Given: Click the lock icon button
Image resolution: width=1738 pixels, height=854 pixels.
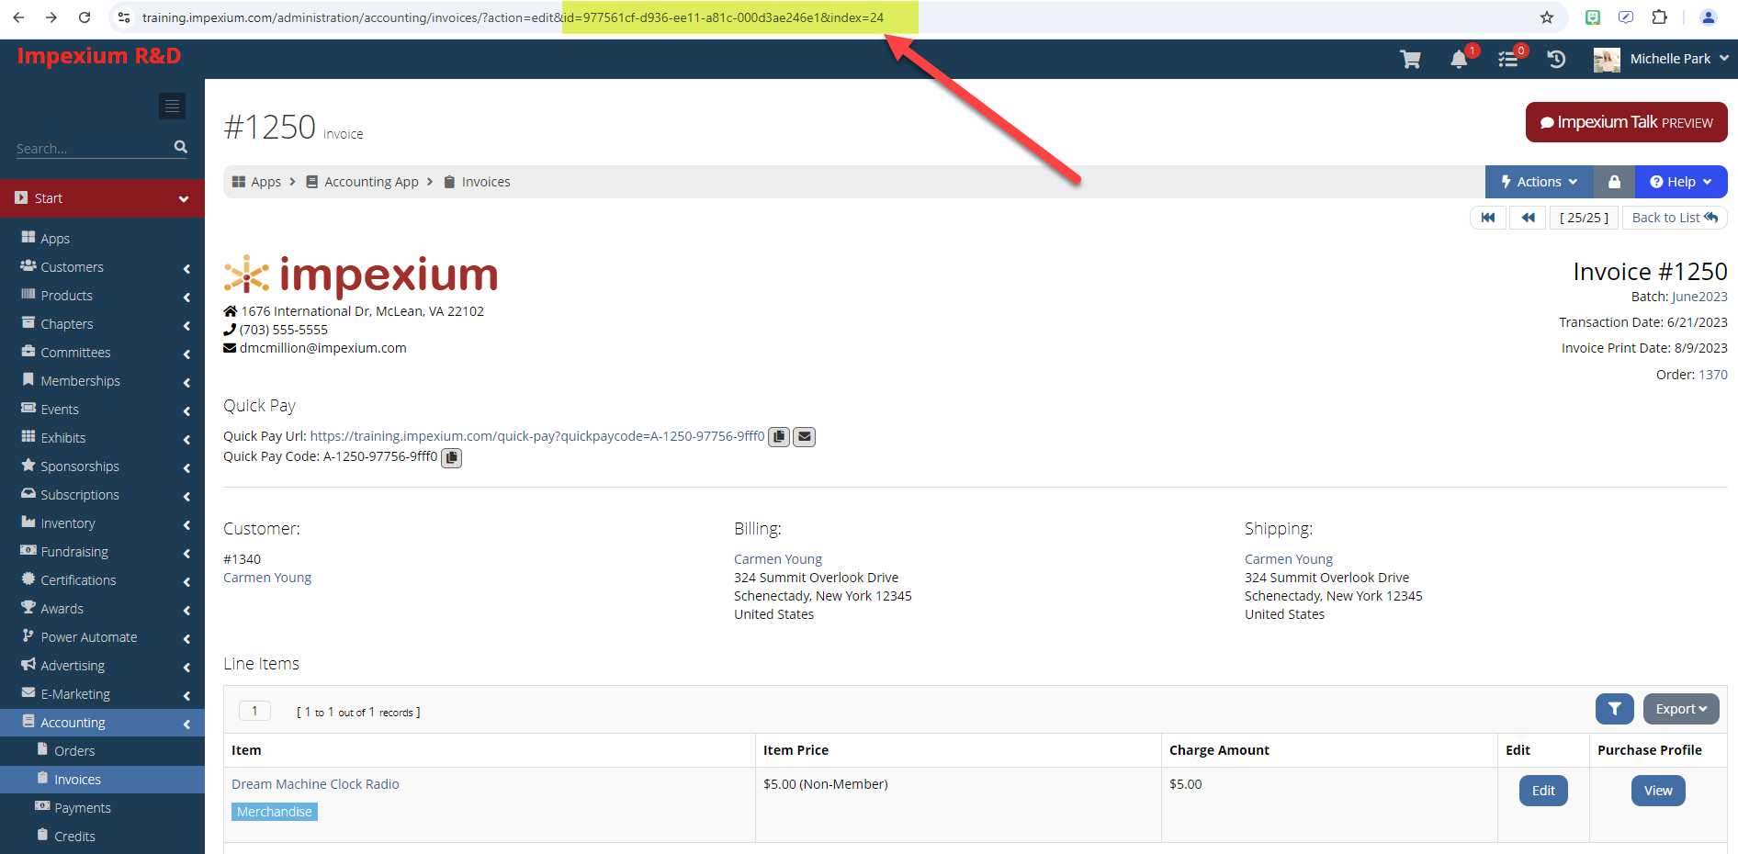Looking at the screenshot, I should (1614, 182).
